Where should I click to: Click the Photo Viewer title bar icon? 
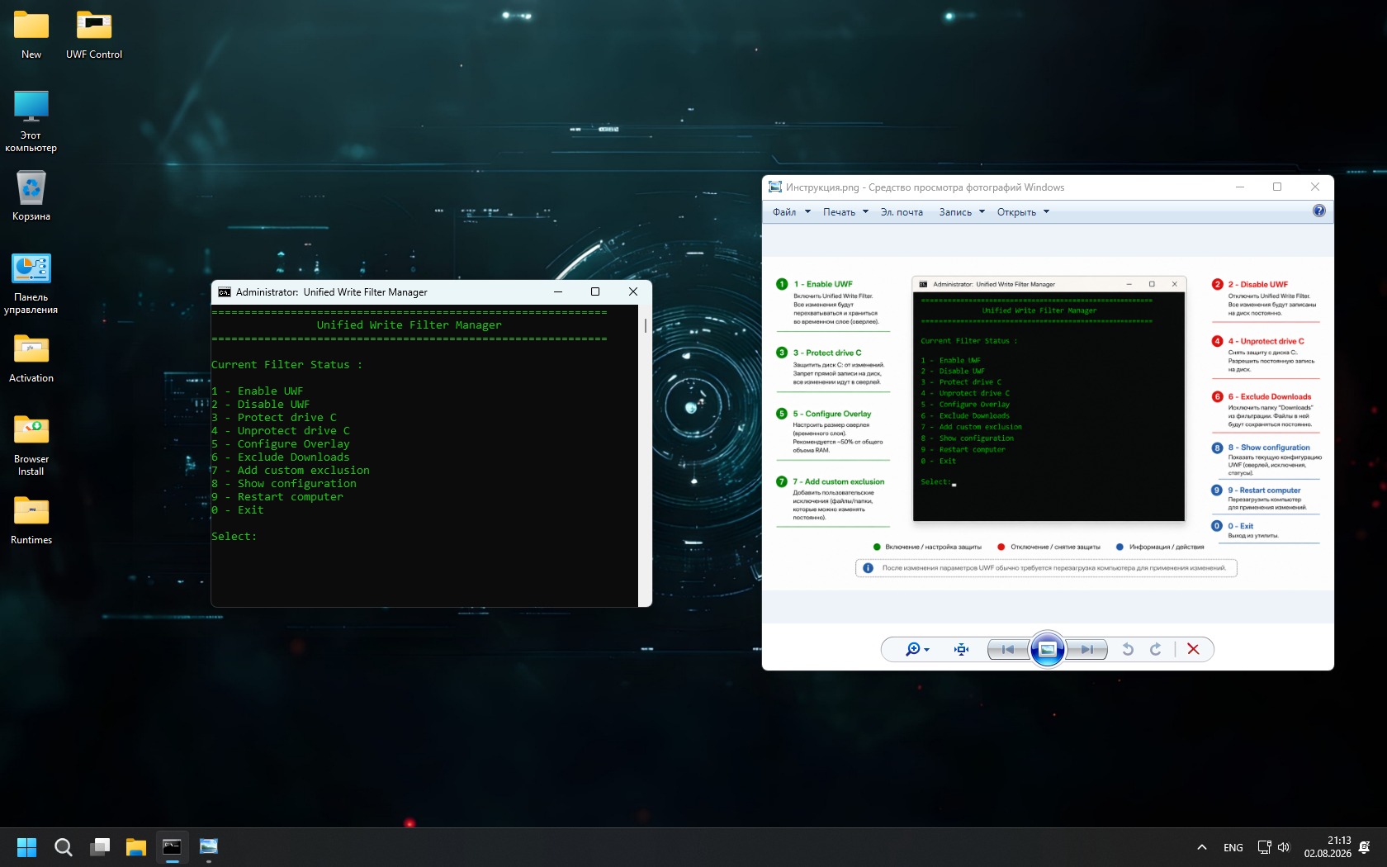click(775, 187)
